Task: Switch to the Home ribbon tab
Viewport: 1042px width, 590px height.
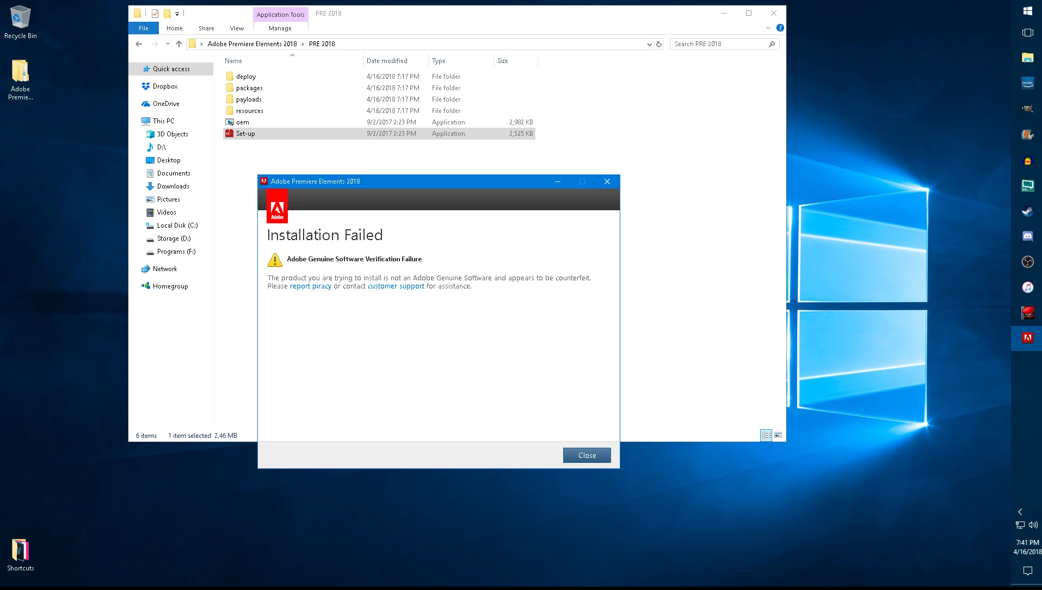Action: point(174,28)
